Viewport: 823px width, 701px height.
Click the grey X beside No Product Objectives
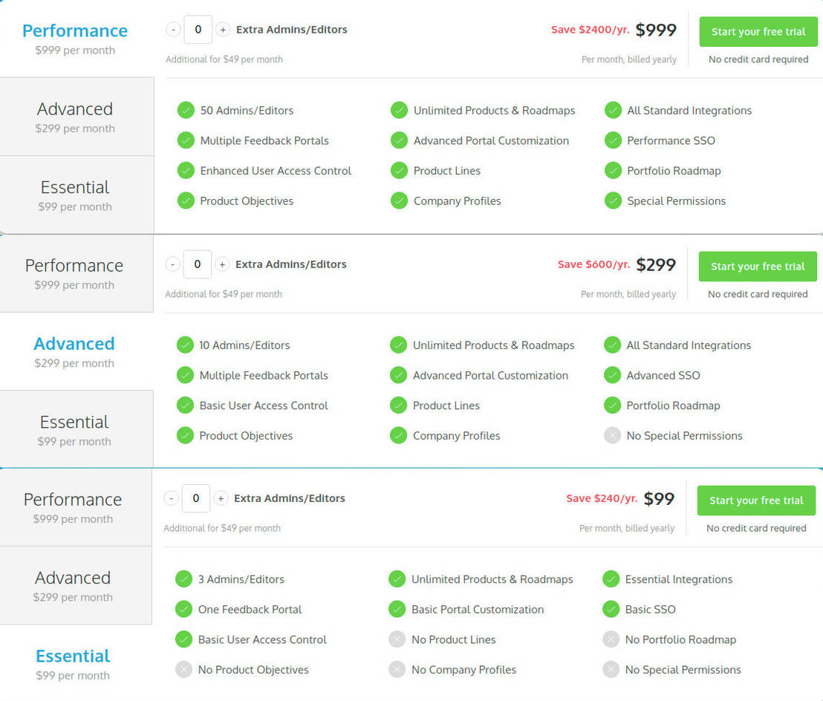(183, 670)
